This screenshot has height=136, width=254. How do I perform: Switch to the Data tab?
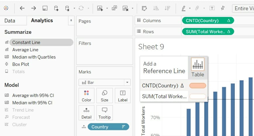pyautogui.click(x=10, y=21)
